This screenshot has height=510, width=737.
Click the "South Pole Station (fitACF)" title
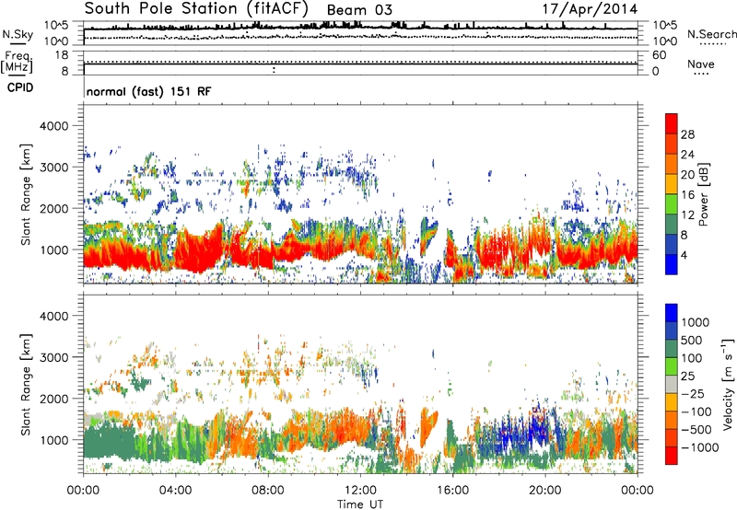click(196, 9)
